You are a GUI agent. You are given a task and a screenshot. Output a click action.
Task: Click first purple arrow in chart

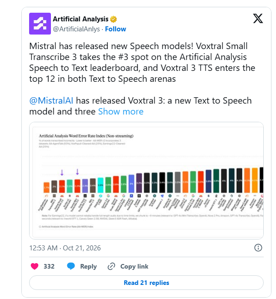(62, 172)
